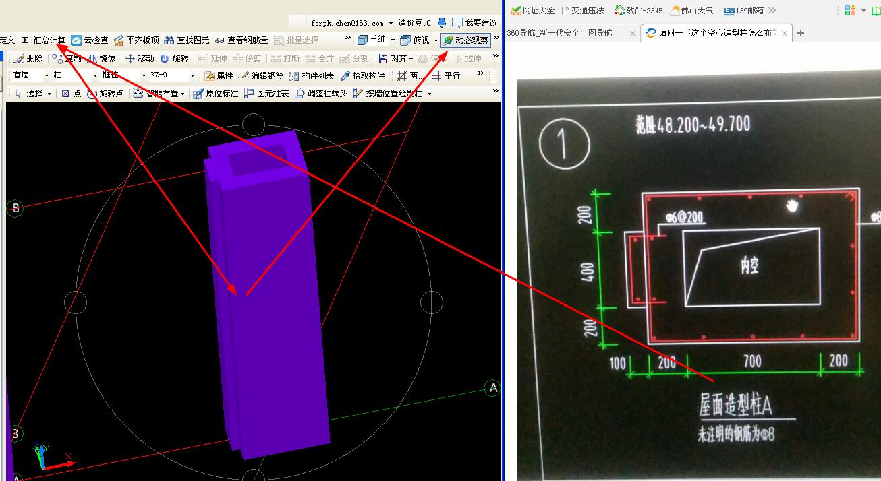Expand the 俯视 view dropdown arrow

[x=436, y=40]
